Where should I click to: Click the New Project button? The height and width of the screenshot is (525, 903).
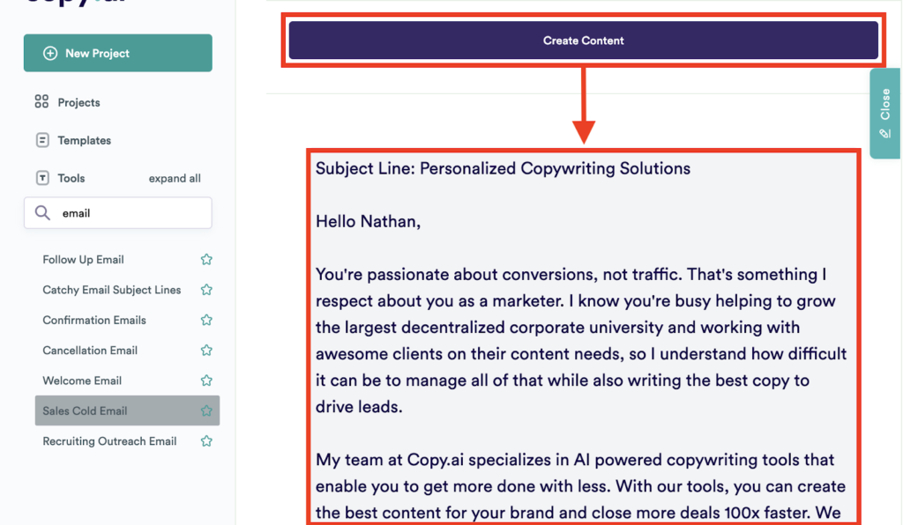pos(117,53)
